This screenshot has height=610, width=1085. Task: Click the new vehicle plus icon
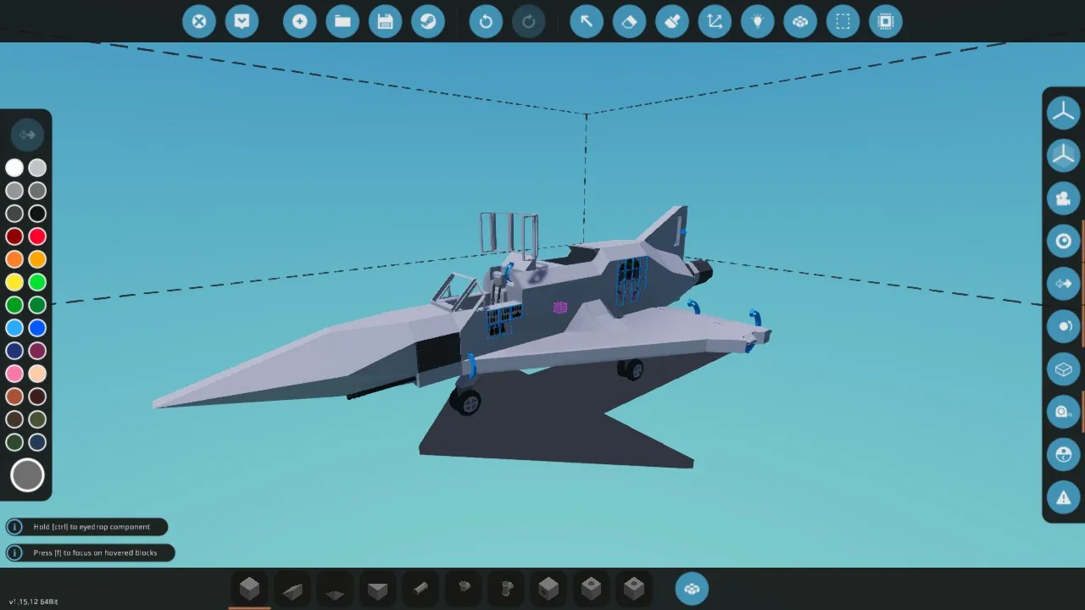pos(300,21)
